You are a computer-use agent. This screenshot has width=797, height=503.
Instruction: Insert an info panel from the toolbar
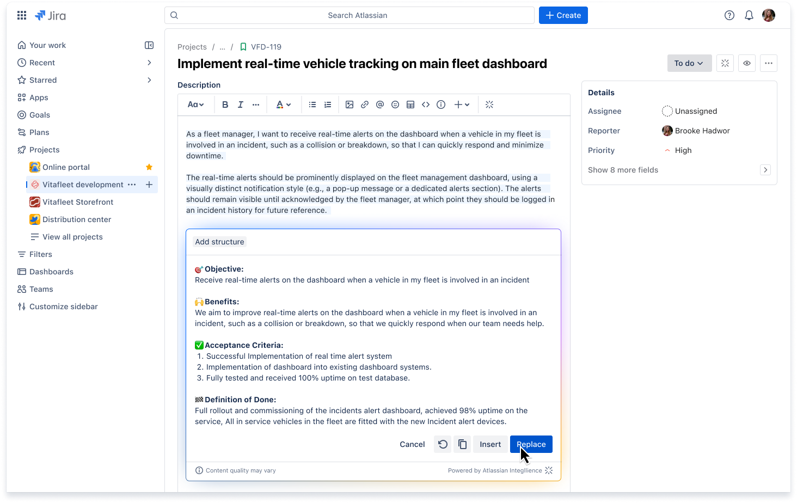pyautogui.click(x=441, y=105)
